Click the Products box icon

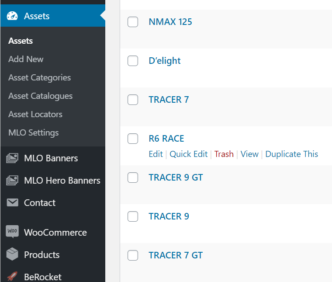coord(12,254)
